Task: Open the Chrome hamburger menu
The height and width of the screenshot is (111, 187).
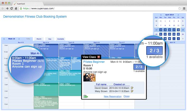Action: click(x=184, y=8)
